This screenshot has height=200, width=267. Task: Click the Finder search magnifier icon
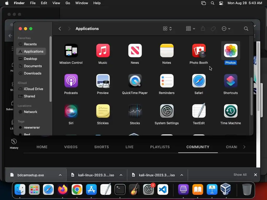(x=246, y=29)
